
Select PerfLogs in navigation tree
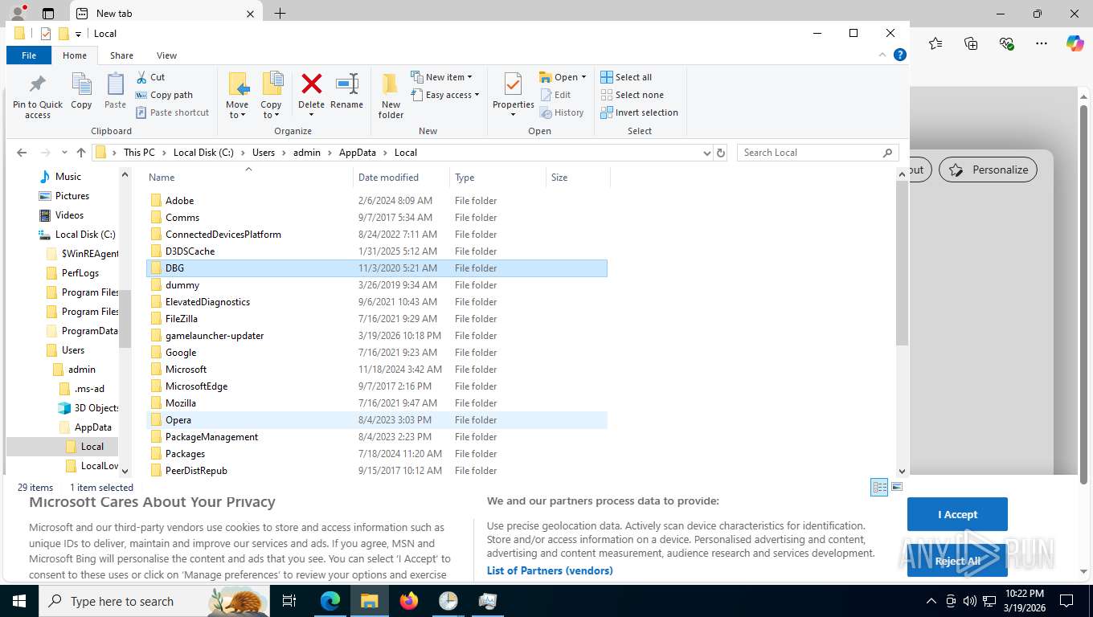(80, 273)
